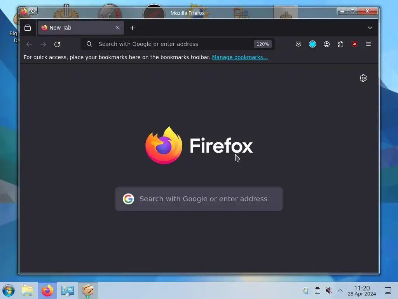Open the Firefox account menu
This screenshot has width=398, height=299.
326,44
